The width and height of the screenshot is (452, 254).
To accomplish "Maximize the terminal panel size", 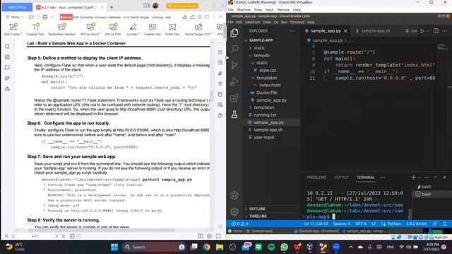I will tap(436, 177).
